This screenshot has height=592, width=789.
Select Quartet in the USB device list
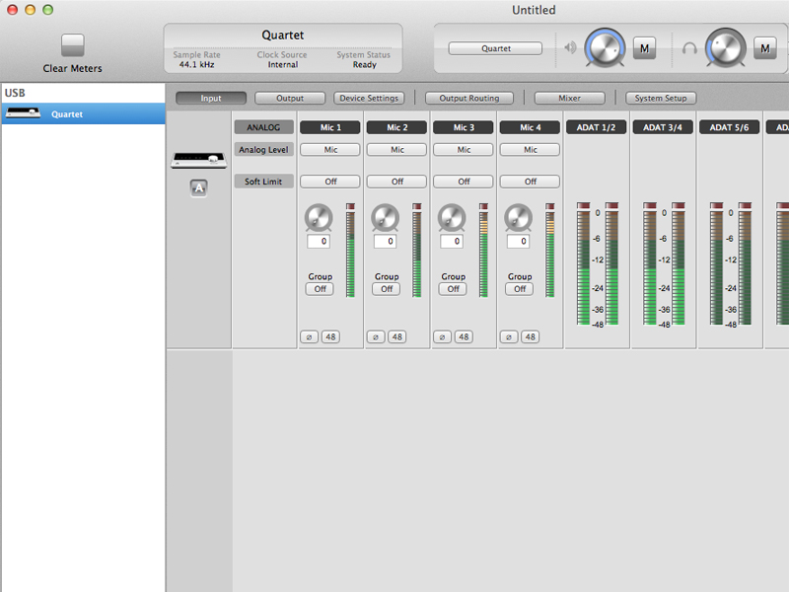pyautogui.click(x=84, y=113)
